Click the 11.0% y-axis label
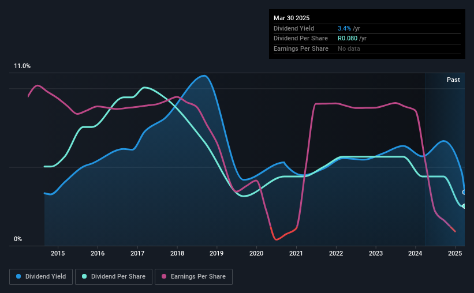474x293 pixels. tap(23, 66)
